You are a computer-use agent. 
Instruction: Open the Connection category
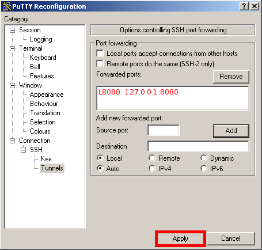(x=35, y=141)
